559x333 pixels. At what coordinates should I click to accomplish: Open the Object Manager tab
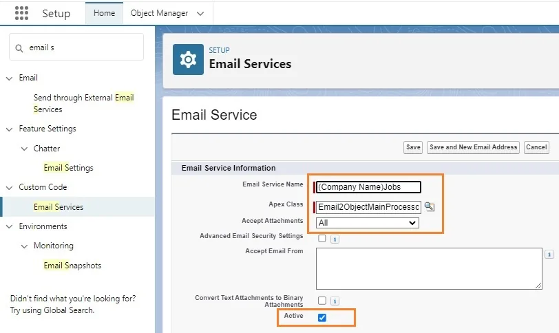[159, 13]
